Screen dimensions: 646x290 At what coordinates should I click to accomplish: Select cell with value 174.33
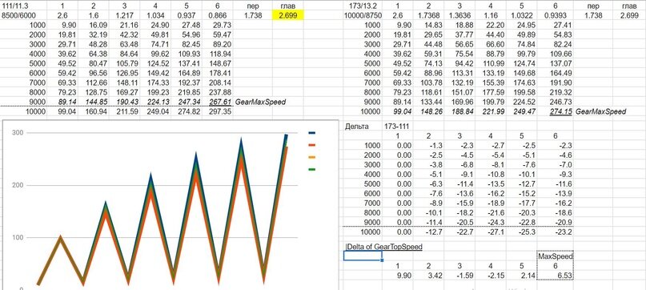(155, 83)
